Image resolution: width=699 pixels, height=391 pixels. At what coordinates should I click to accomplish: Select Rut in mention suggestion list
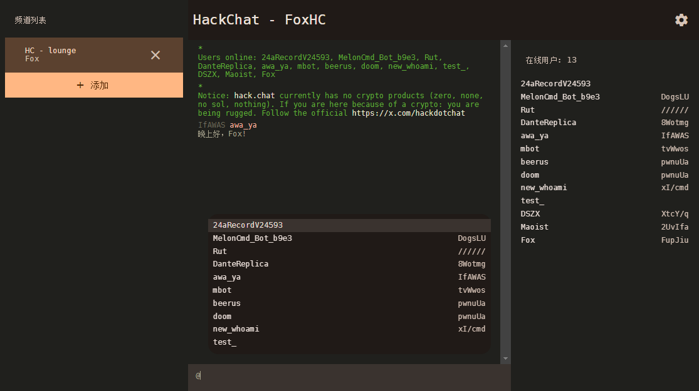(350, 251)
